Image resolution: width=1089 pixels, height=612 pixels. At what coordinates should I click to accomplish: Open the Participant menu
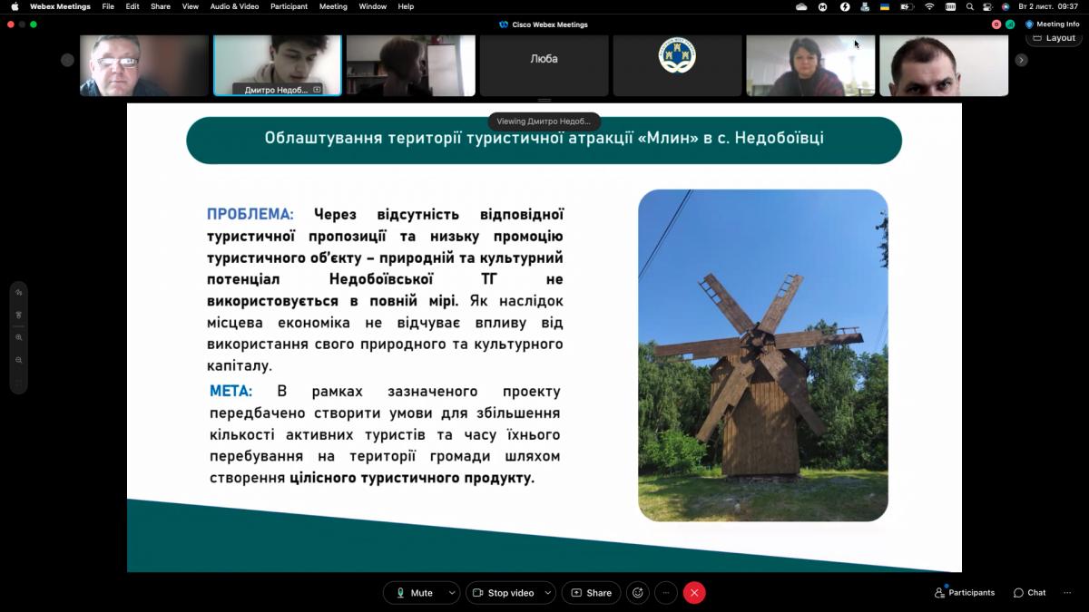(x=289, y=6)
